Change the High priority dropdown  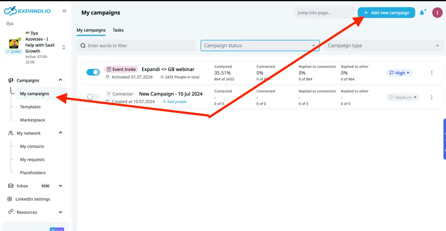399,73
